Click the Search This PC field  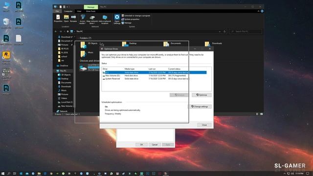[x=246, y=31]
